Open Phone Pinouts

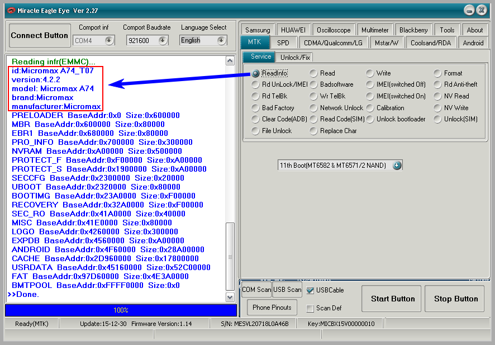(x=272, y=308)
